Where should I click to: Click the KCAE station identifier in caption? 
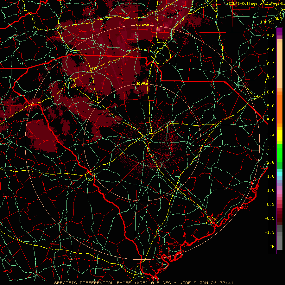tap(185, 283)
